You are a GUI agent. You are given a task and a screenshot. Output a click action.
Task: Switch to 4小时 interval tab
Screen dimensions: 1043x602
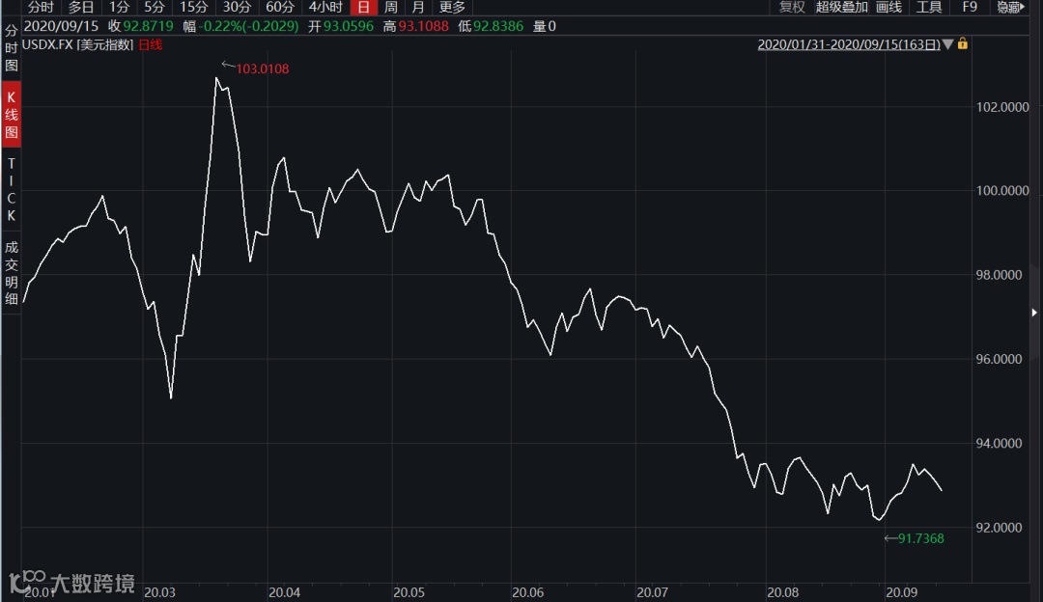325,8
